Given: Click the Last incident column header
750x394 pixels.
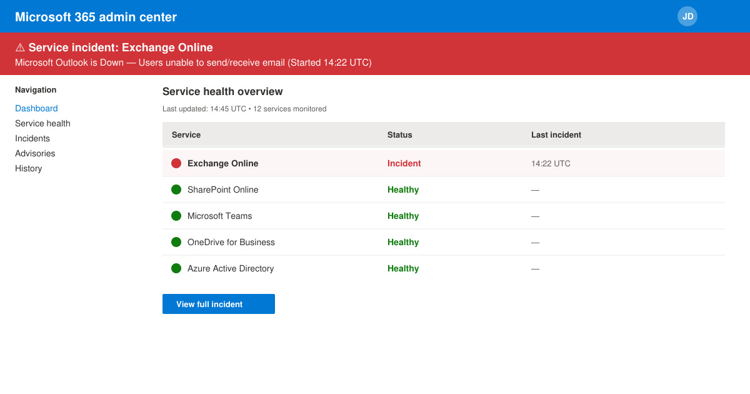Looking at the screenshot, I should pos(556,134).
